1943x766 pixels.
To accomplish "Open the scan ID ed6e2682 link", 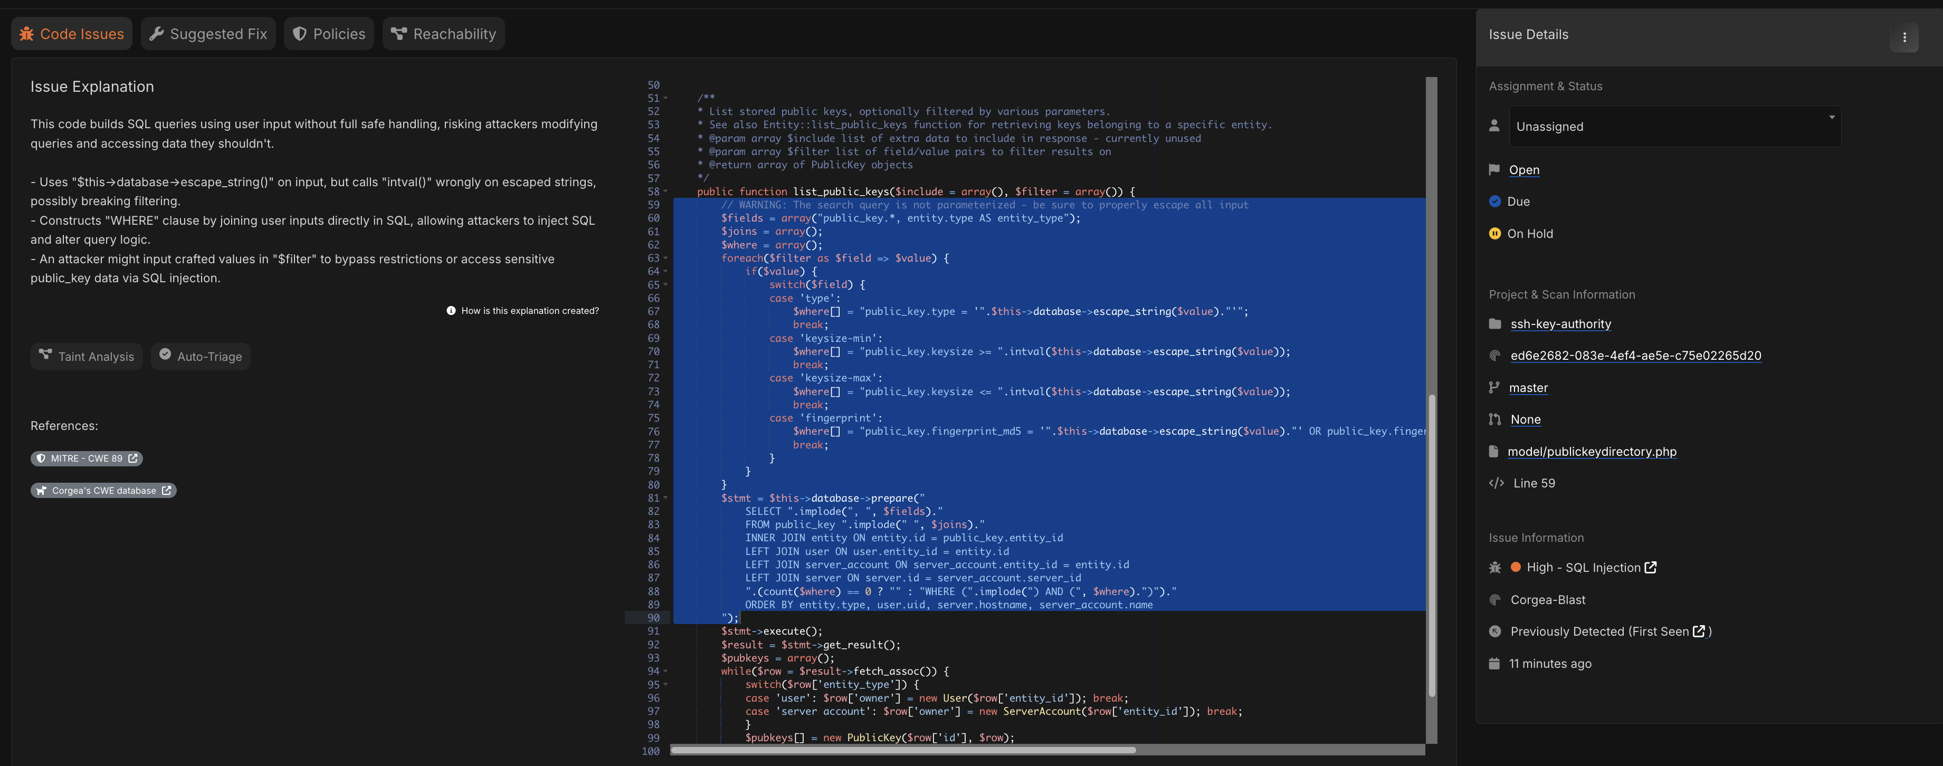I will [x=1635, y=355].
